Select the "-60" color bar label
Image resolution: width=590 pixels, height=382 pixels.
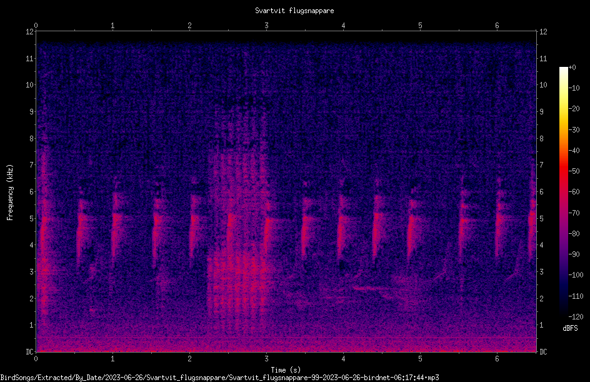[574, 192]
